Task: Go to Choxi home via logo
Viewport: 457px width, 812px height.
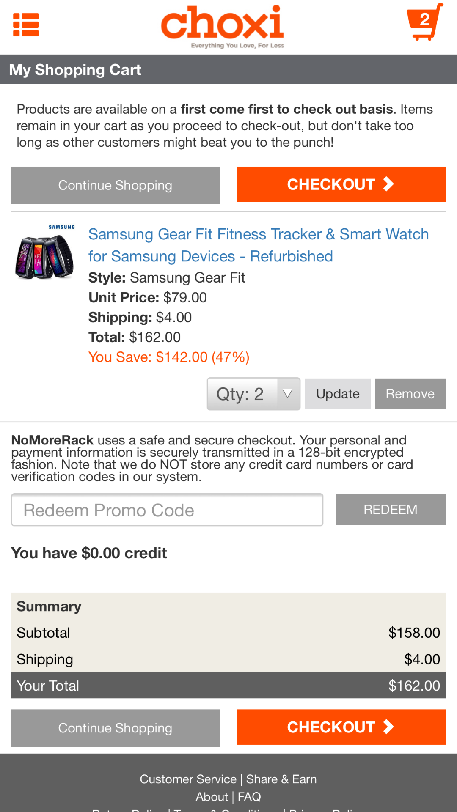Action: pyautogui.click(x=222, y=26)
